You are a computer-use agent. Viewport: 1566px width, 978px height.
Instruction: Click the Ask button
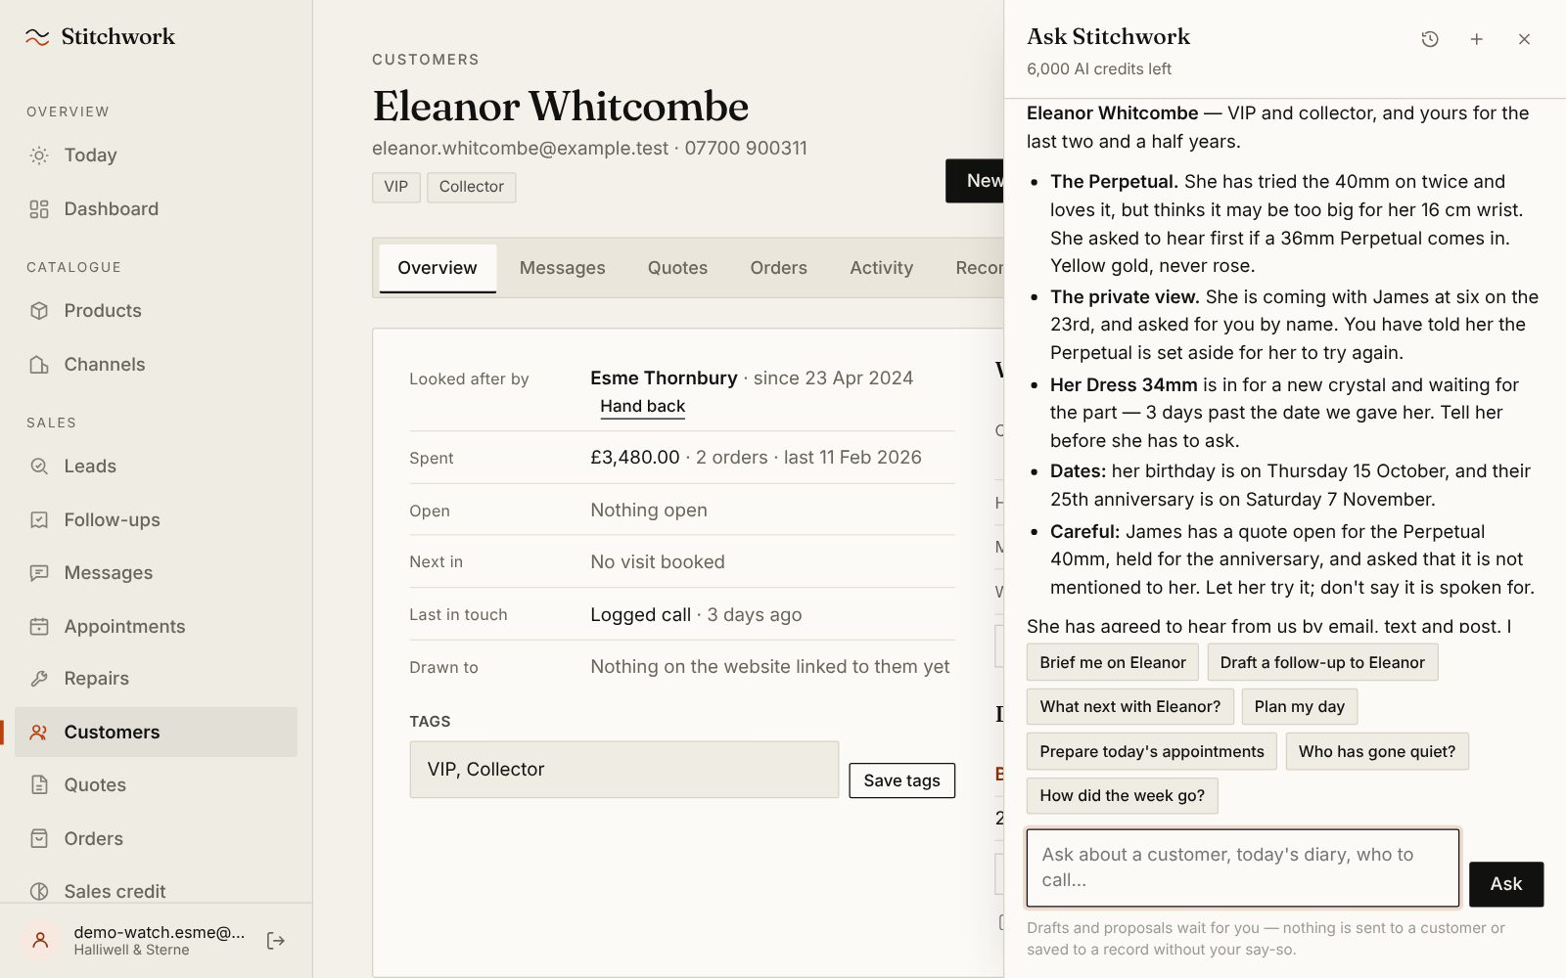click(x=1506, y=884)
